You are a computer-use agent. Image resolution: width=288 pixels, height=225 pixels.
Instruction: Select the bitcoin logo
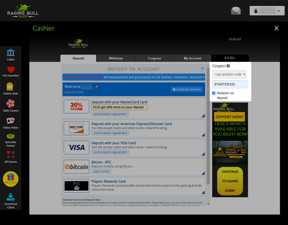pyautogui.click(x=76, y=167)
